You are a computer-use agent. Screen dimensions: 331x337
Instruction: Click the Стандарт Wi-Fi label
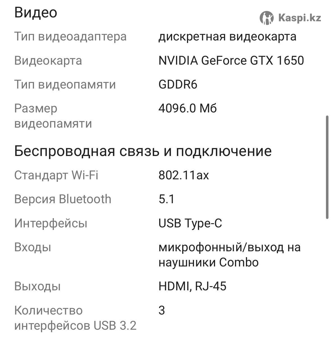56,175
